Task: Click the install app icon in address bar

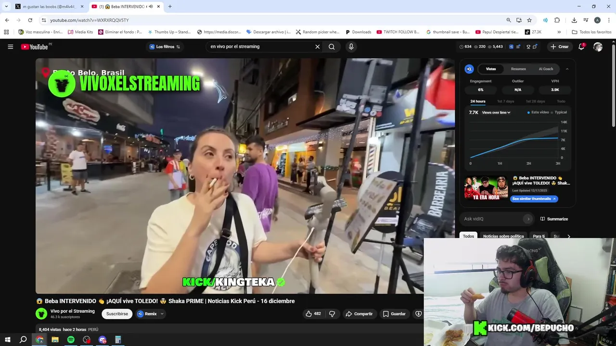Action: [519, 20]
